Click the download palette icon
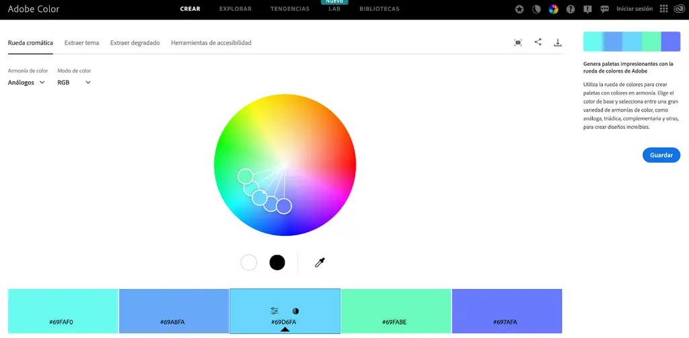 tap(558, 42)
